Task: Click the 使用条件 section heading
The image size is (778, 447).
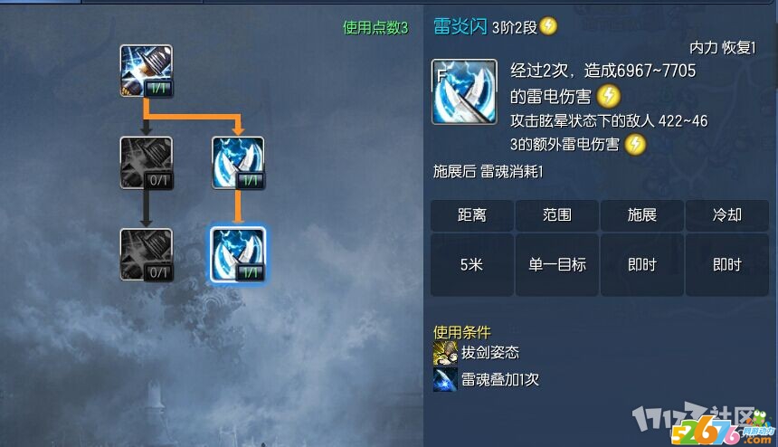Action: (462, 332)
